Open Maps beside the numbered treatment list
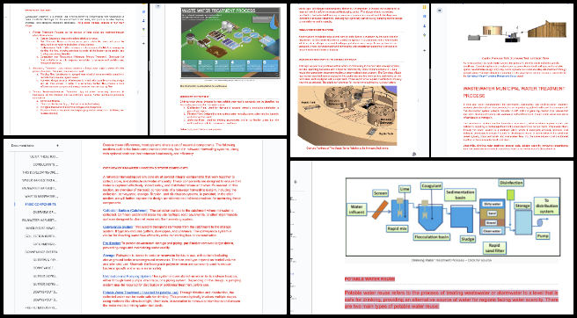This screenshot has height=318, width=577. (x=143, y=29)
